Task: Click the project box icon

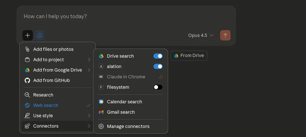Action: pos(27,60)
